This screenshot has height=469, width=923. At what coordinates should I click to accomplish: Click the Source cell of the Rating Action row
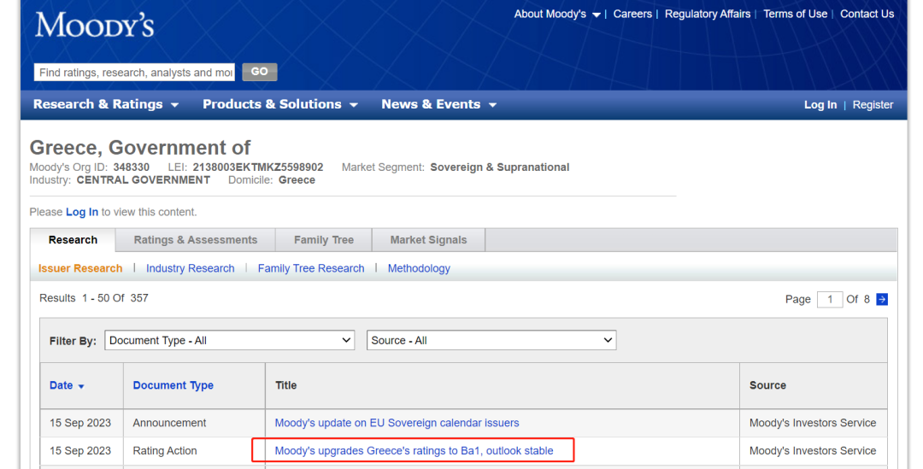click(x=813, y=451)
